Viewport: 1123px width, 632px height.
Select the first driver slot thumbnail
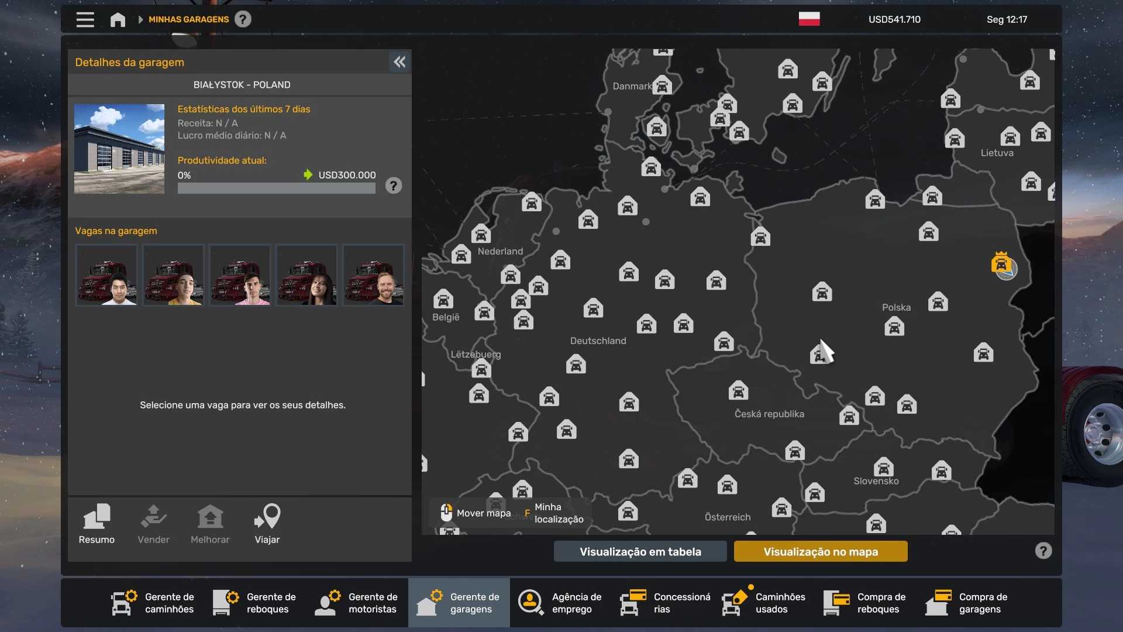[106, 275]
